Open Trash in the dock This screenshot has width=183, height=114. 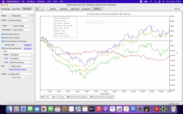tap(173, 109)
